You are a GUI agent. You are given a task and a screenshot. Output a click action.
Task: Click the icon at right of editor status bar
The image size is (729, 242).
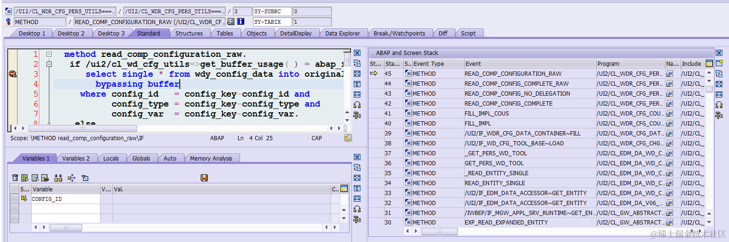click(348, 138)
